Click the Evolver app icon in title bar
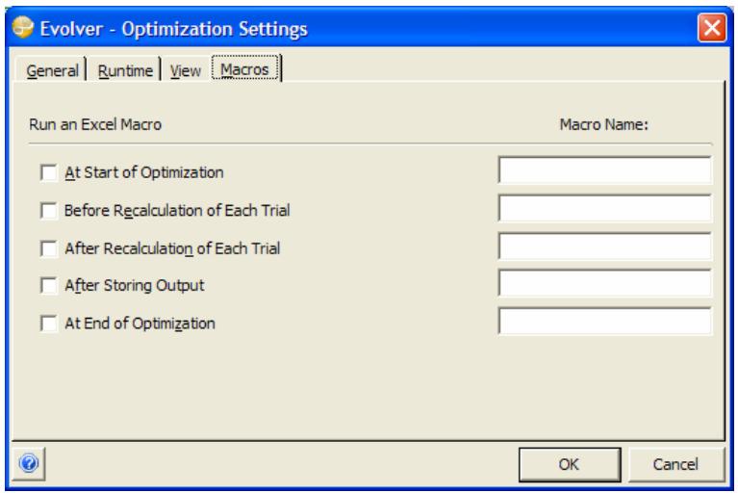 point(23,27)
